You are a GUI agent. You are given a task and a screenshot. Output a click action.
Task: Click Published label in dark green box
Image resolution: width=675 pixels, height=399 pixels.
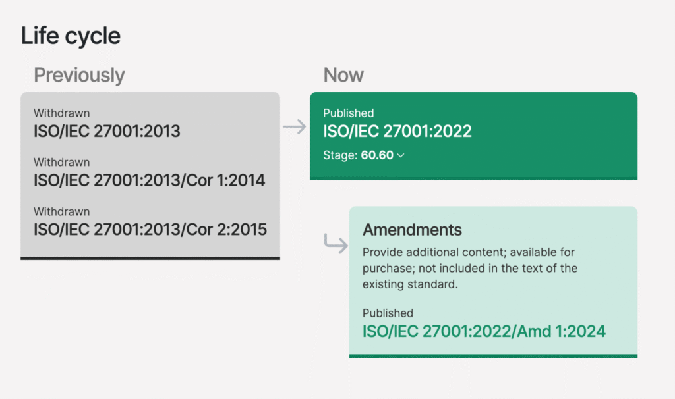click(x=349, y=113)
